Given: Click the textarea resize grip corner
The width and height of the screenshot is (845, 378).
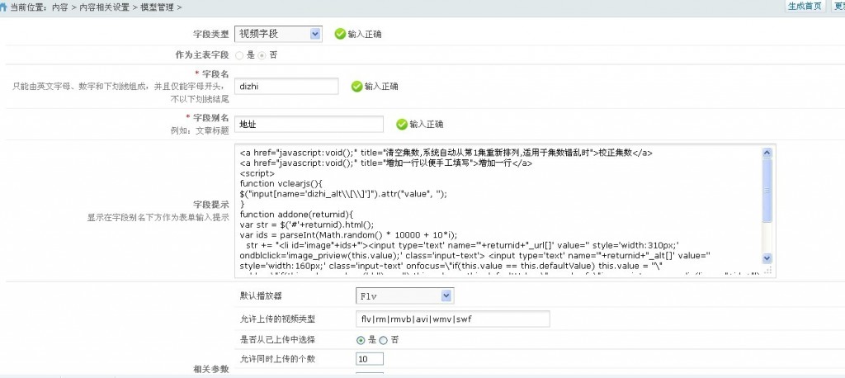Looking at the screenshot, I should pyautogui.click(x=768, y=270).
